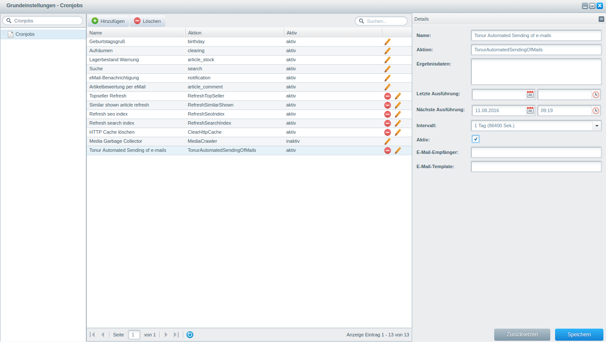The height and width of the screenshot is (342, 606).
Task: Reload the cronjob list with refresh icon
Action: 190,335
